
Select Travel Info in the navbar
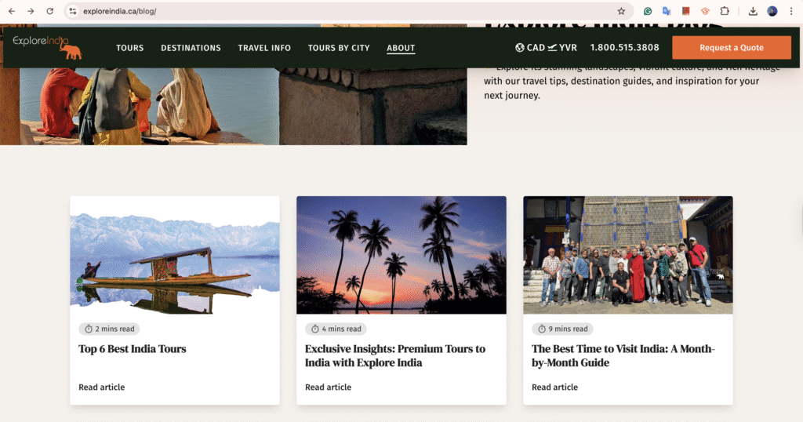pos(264,48)
